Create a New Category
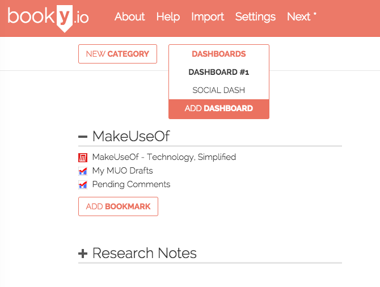The width and height of the screenshot is (380, 287). click(x=117, y=54)
